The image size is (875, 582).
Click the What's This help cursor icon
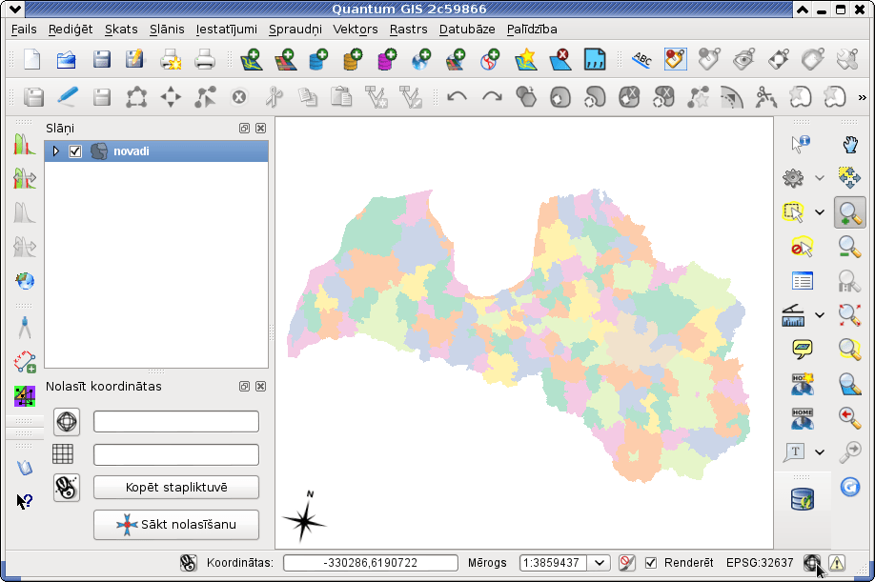click(25, 502)
